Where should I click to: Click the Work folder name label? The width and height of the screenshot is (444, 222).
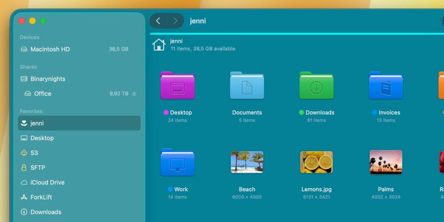pos(181,189)
